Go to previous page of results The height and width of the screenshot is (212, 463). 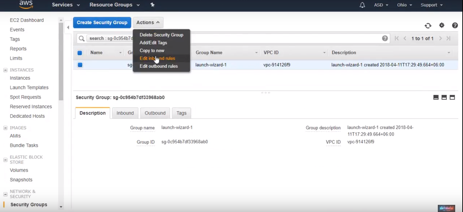click(x=405, y=38)
